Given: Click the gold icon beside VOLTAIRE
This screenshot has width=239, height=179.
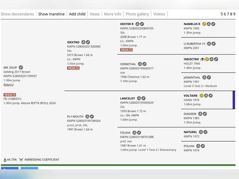Looking at the screenshot, I should click(201, 96).
